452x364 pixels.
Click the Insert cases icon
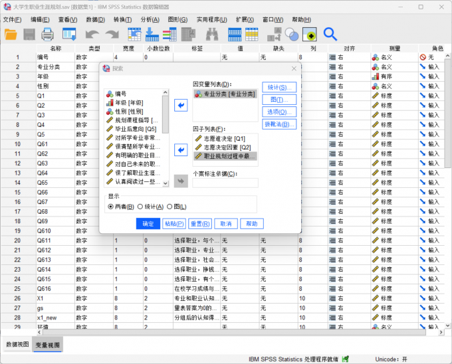point(235,35)
